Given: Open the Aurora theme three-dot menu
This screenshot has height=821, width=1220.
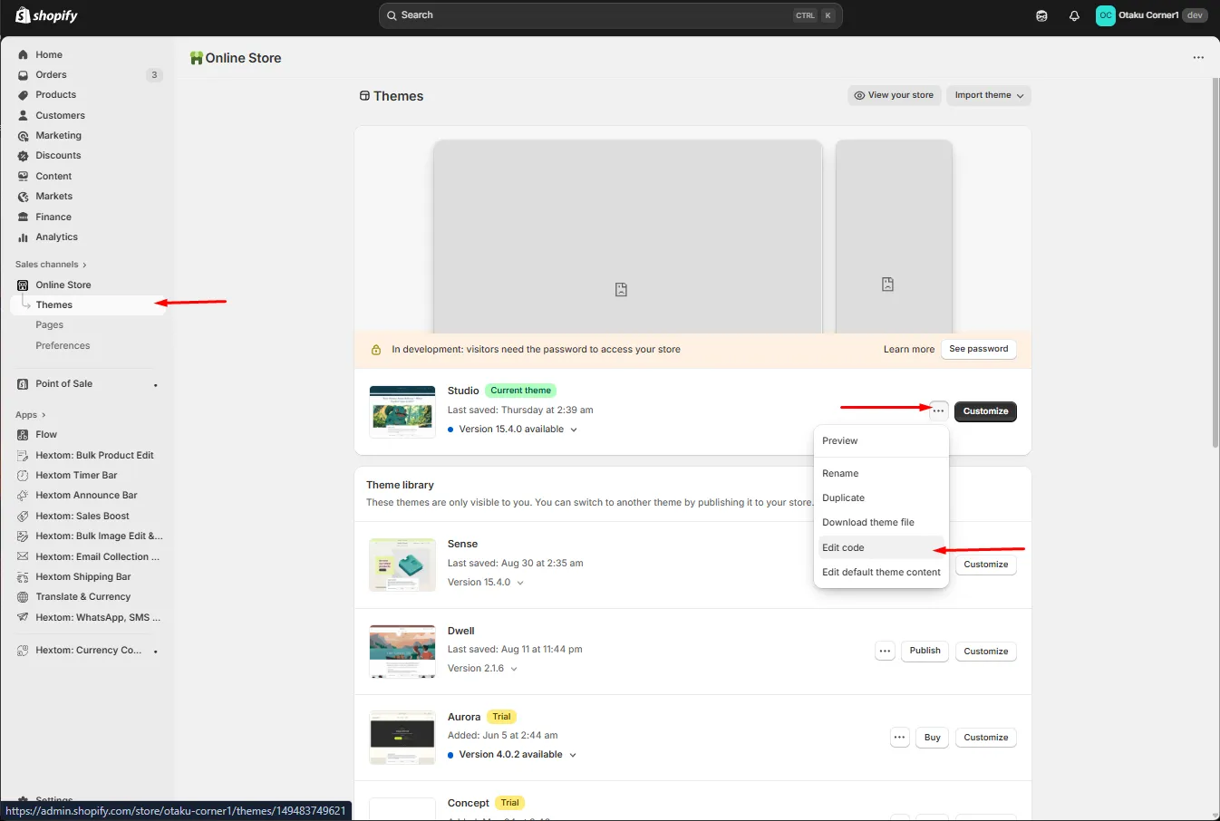Looking at the screenshot, I should pyautogui.click(x=899, y=738).
